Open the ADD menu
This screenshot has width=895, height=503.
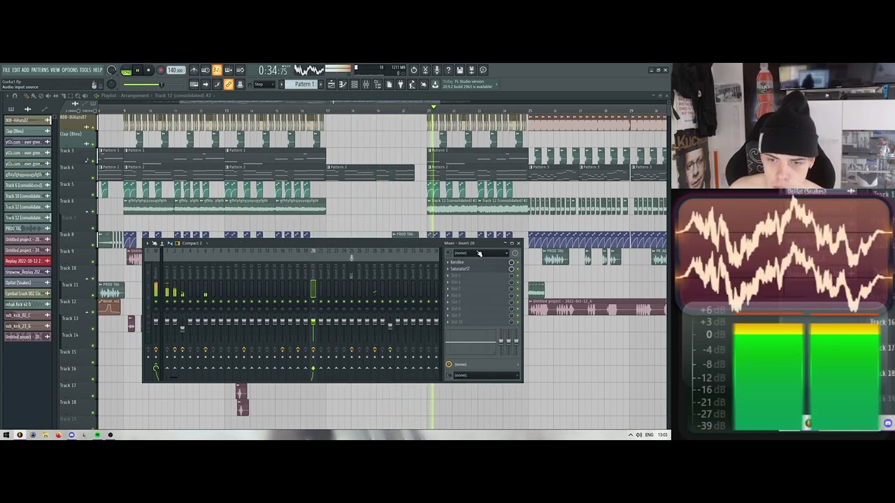(25, 70)
